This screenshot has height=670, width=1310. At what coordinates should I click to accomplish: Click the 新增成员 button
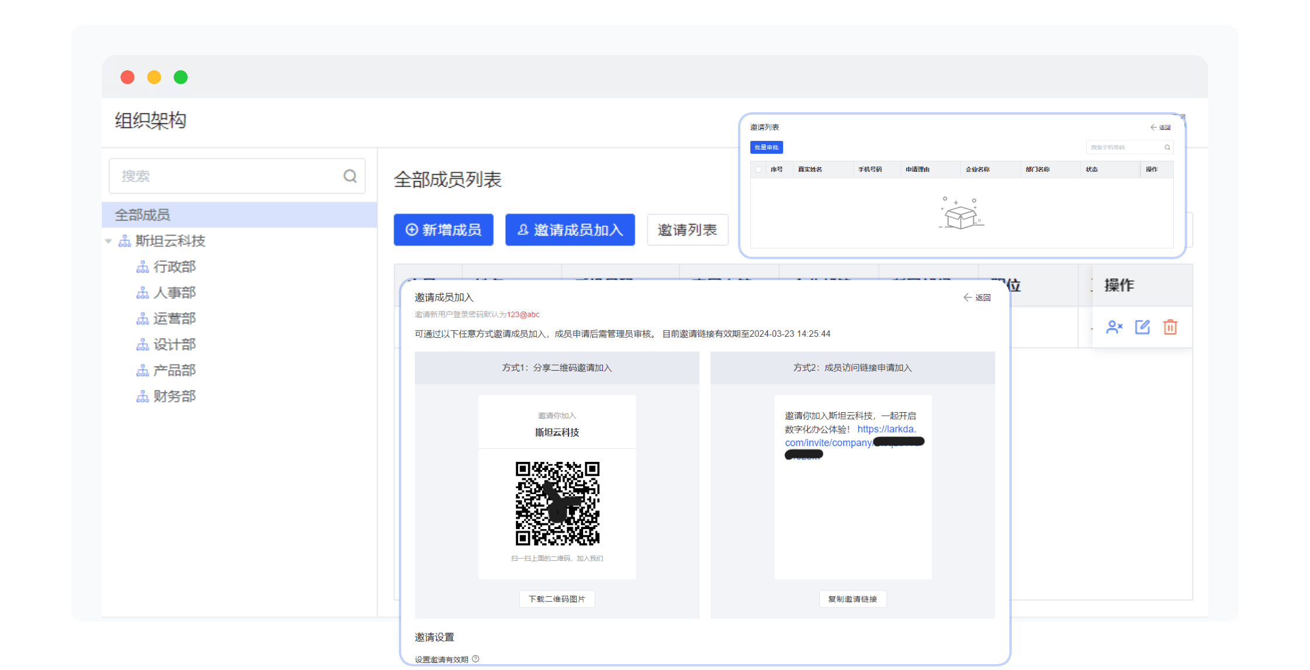click(443, 230)
